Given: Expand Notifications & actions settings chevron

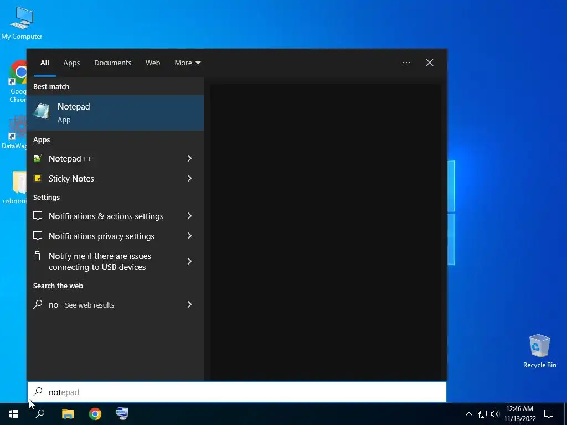Looking at the screenshot, I should (189, 216).
